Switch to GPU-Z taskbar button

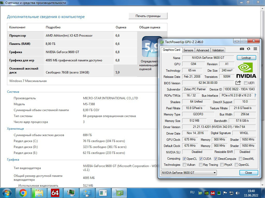(119, 193)
